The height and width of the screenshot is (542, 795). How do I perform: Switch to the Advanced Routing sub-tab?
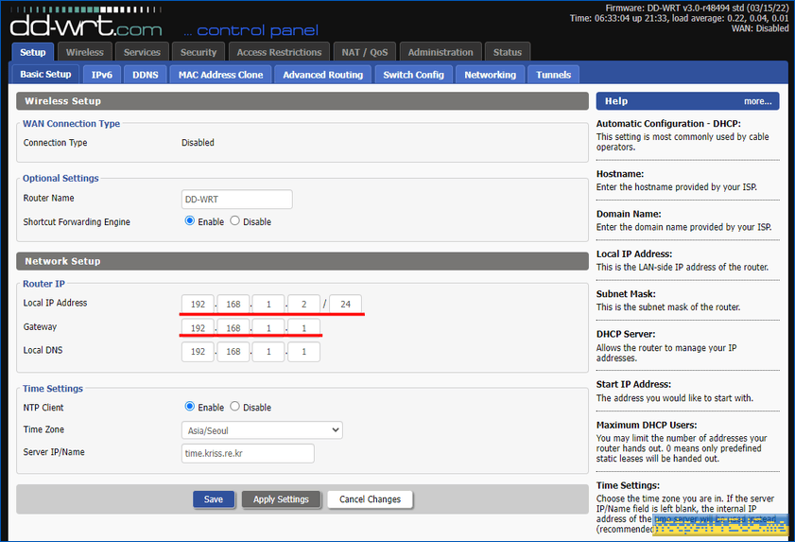(x=322, y=75)
